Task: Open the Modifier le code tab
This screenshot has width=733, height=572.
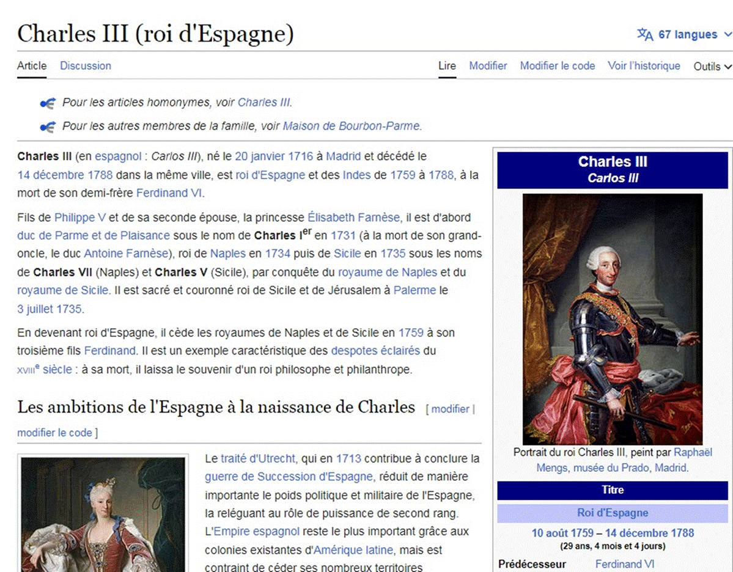Action: click(x=557, y=66)
